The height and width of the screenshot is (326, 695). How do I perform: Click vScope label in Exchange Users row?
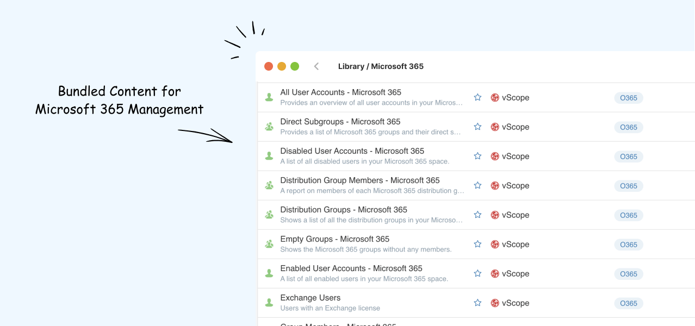(516, 303)
